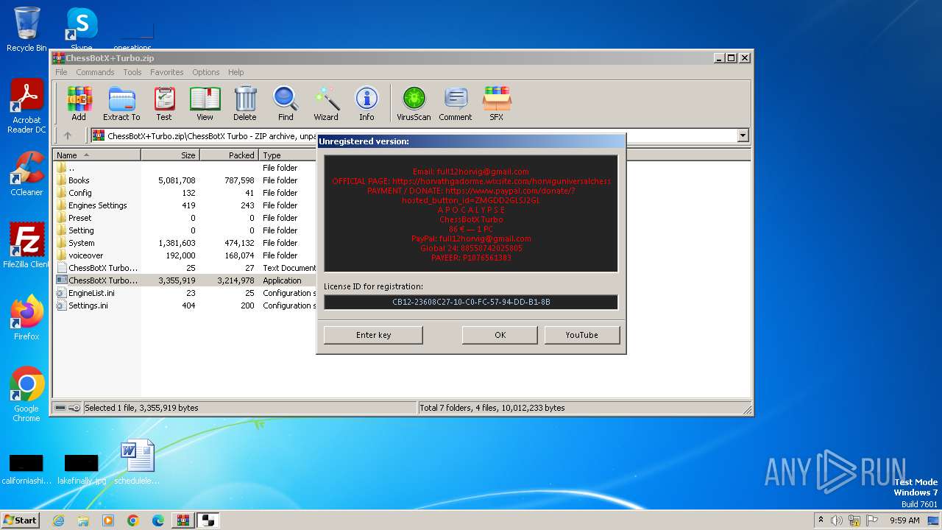Open the Tools menu
The image size is (942, 530).
point(132,72)
